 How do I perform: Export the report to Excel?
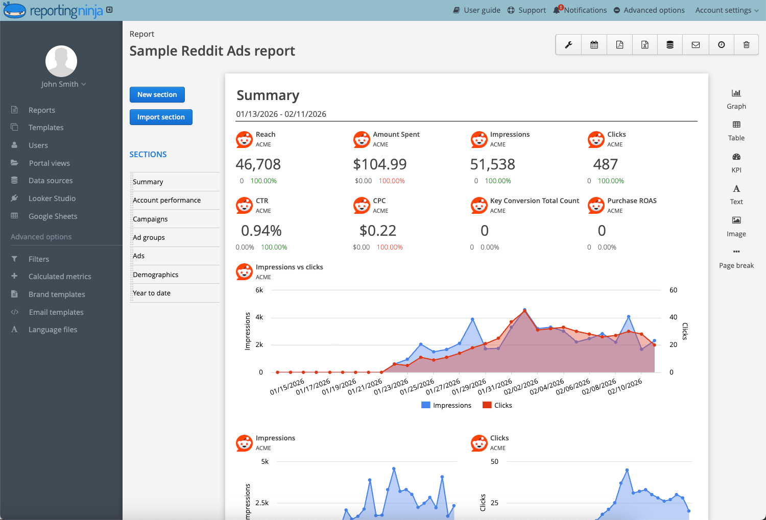644,44
